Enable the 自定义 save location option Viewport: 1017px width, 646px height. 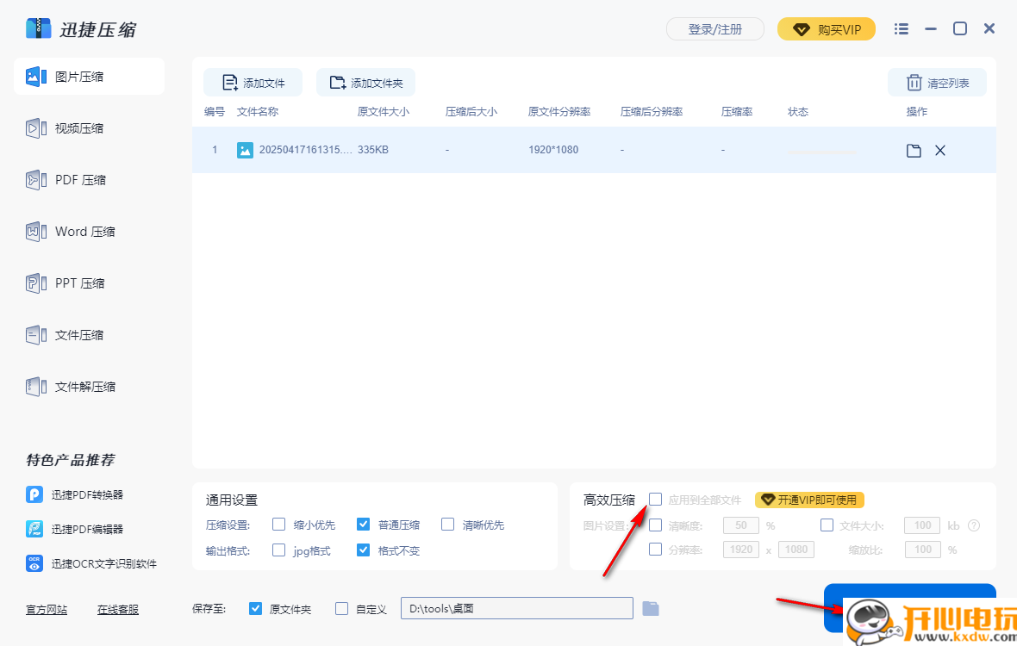pyautogui.click(x=341, y=608)
